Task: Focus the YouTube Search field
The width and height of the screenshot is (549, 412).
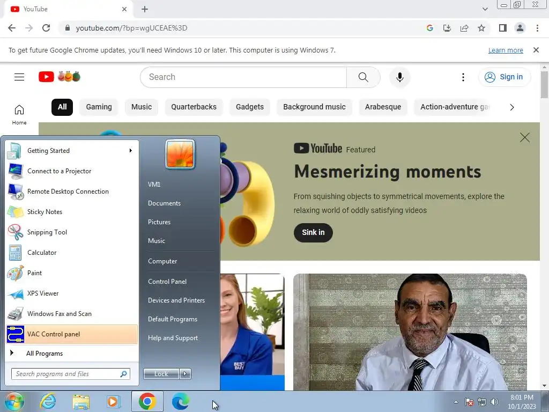Action: click(243, 77)
